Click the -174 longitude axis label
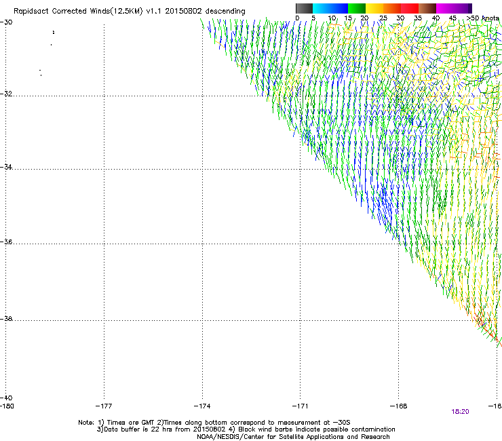This screenshot has width=502, height=441. tap(202, 406)
